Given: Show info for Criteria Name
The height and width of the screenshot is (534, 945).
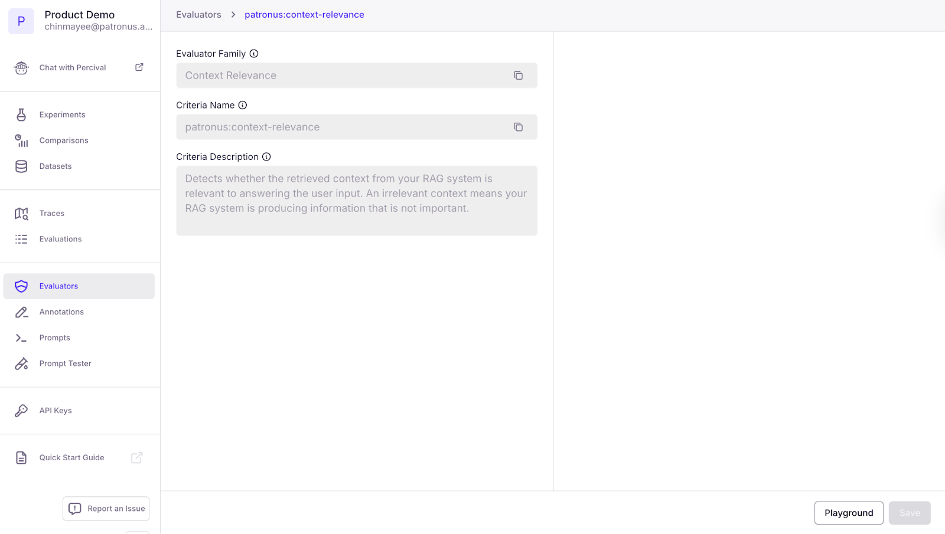Looking at the screenshot, I should point(243,105).
